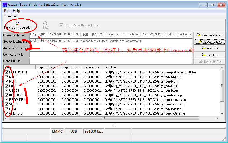228x143 pixels.
Task: Uncheck the BOOTIMG checkbox
Action: click(x=6, y=95)
